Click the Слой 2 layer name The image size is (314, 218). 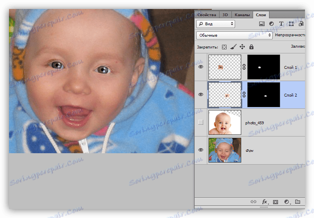pyautogui.click(x=290, y=95)
